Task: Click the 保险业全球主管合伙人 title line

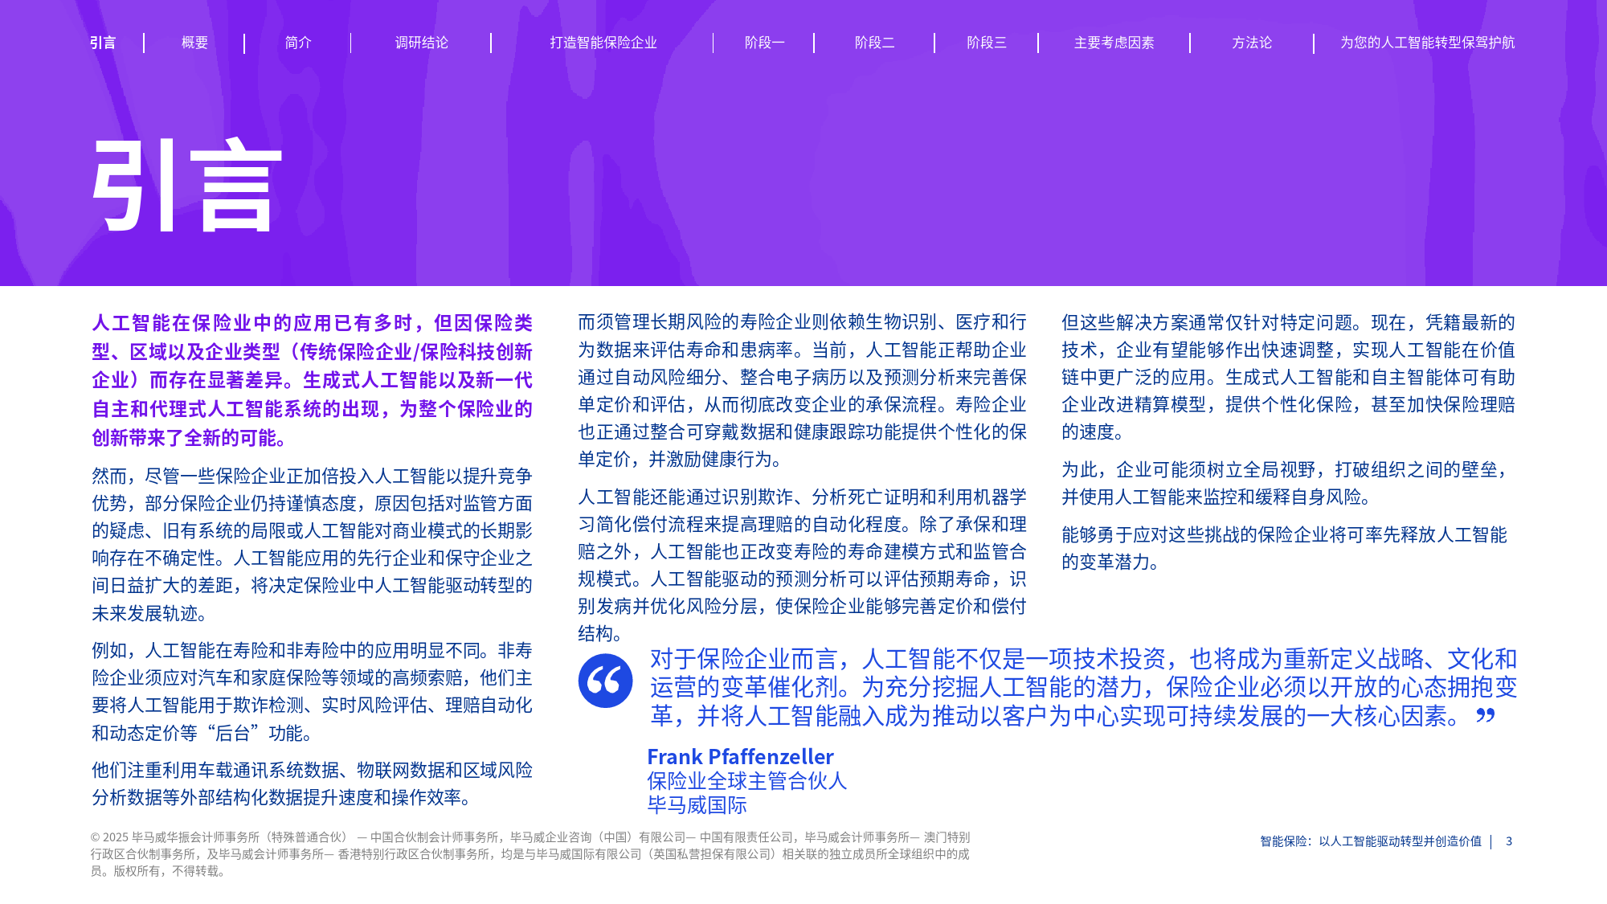Action: pos(746,780)
